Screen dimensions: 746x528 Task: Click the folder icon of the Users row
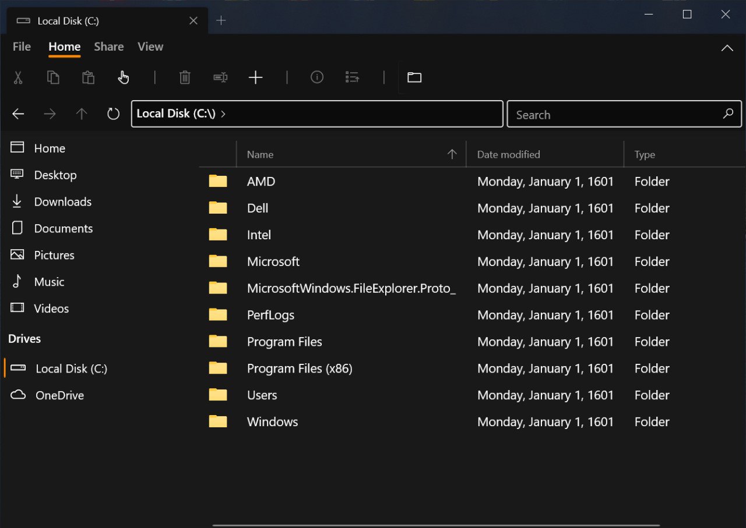[218, 395]
